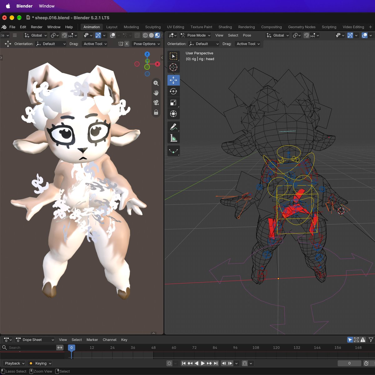Click the timer icon beside frame field
The width and height of the screenshot is (375, 375).
[x=366, y=363]
